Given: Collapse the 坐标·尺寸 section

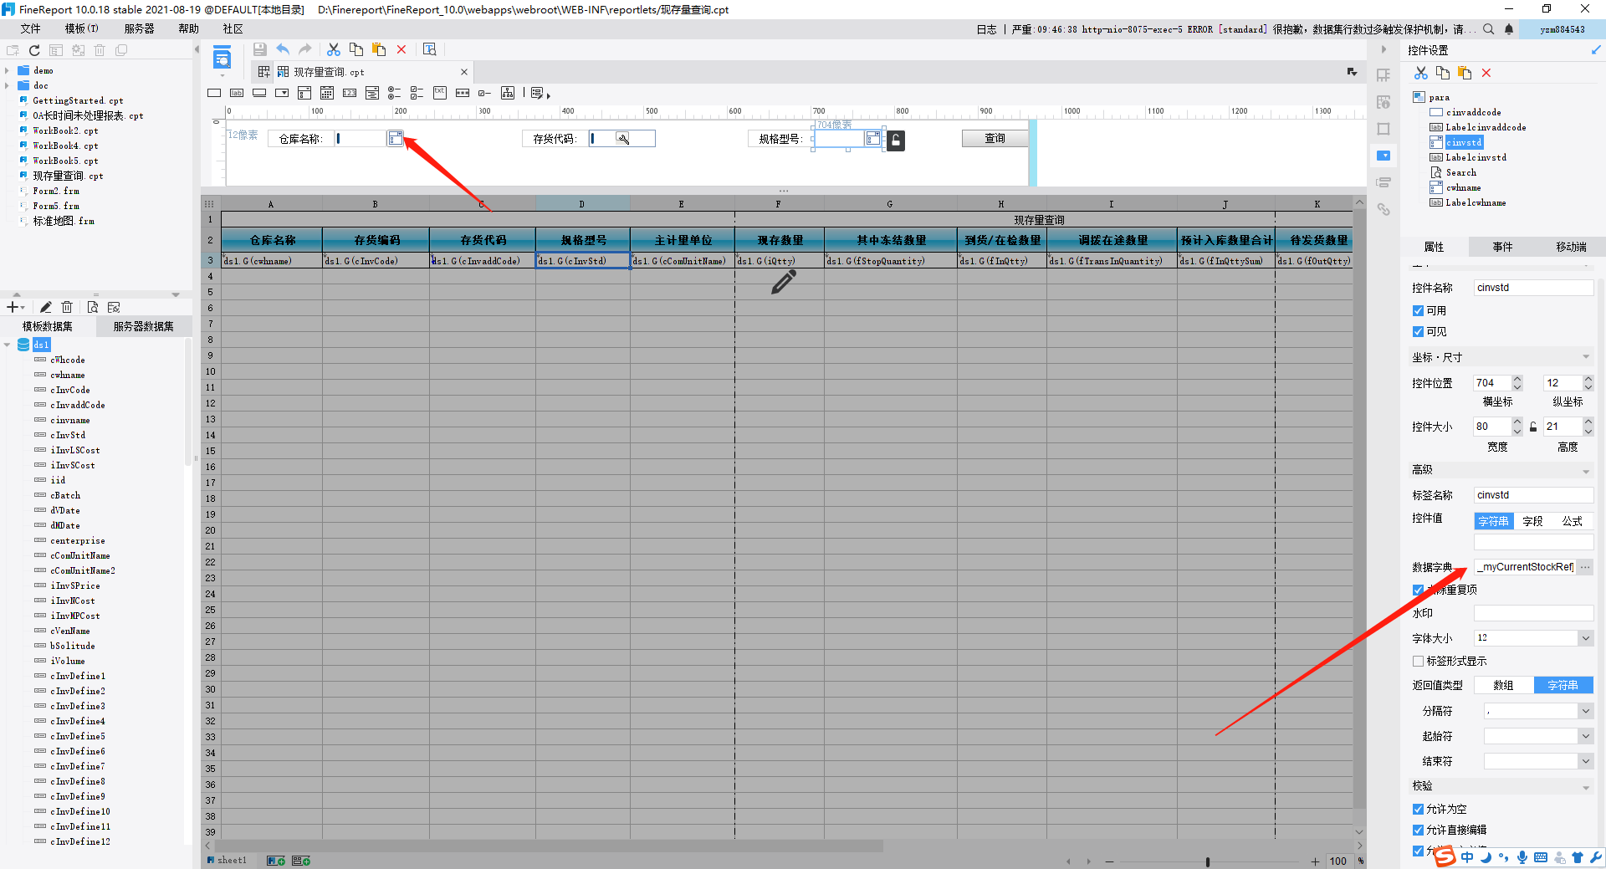Looking at the screenshot, I should 1586,357.
